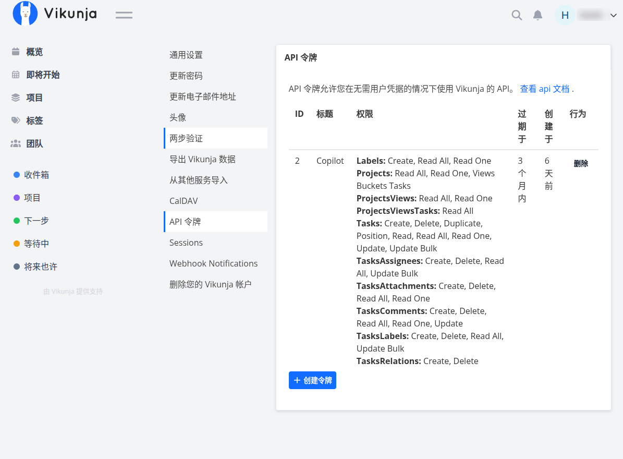This screenshot has height=459, width=623.
Task: Go to 即将开始 upcoming page
Action: [x=43, y=75]
